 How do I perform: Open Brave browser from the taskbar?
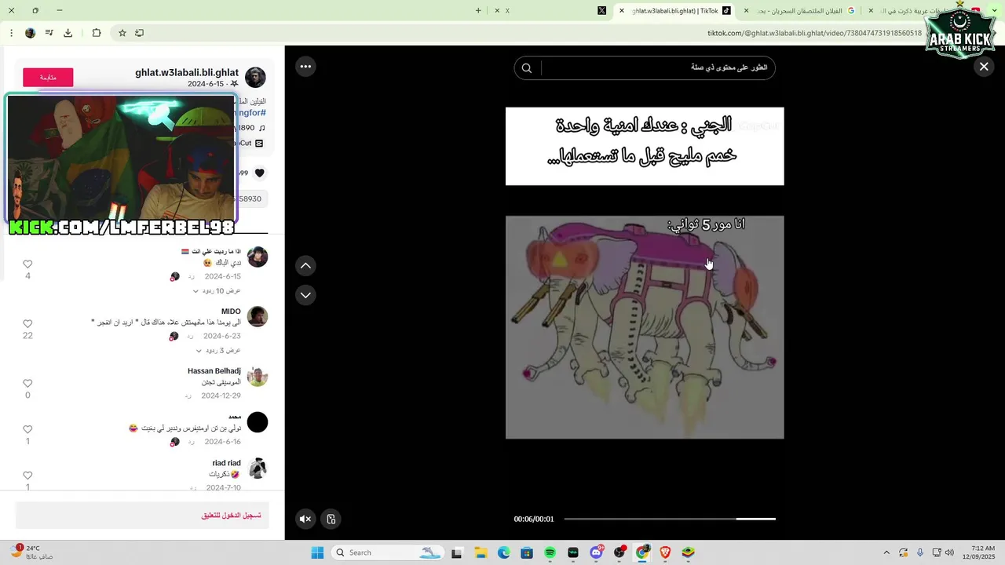click(x=666, y=552)
